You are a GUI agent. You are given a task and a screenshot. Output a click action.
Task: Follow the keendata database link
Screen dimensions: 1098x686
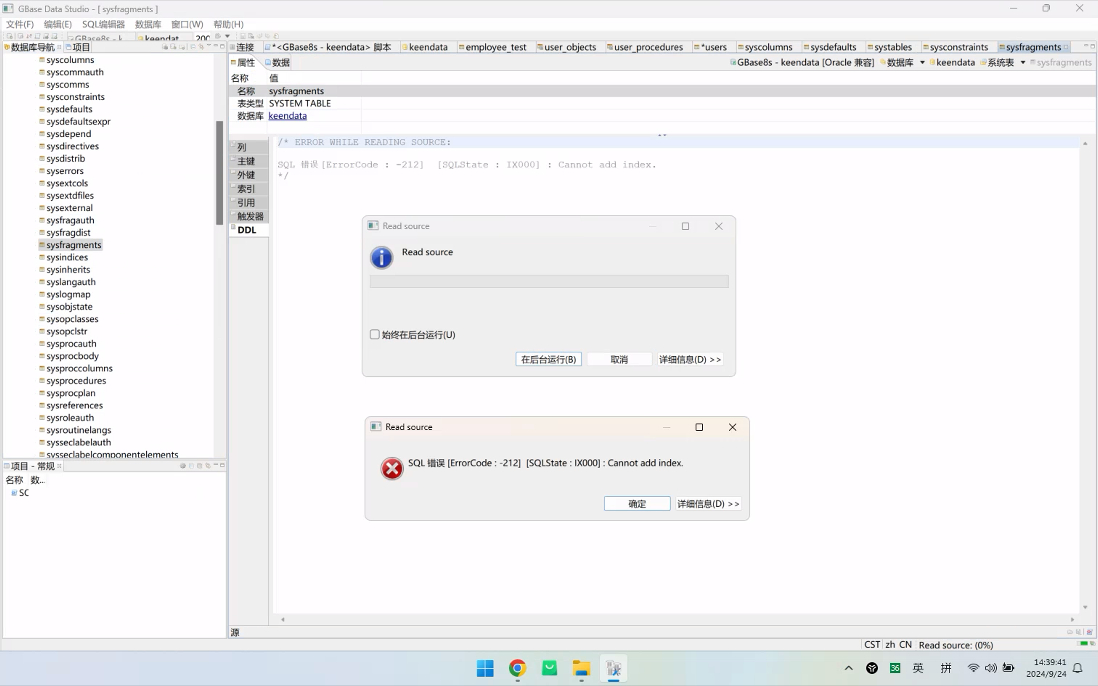(287, 116)
